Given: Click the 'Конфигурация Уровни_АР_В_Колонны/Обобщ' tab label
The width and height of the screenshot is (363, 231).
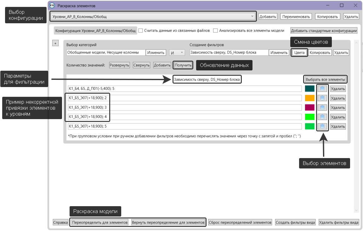Looking at the screenshot, I should (x=95, y=30).
